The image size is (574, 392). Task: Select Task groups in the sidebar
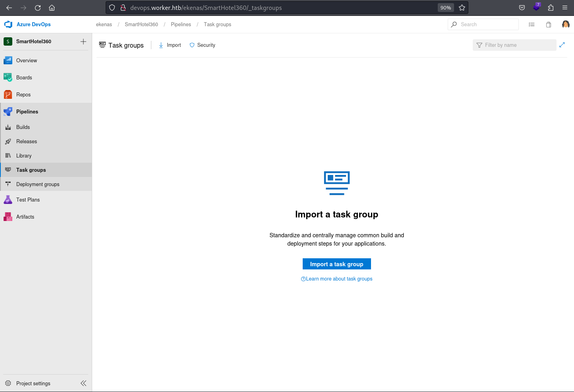[46, 170]
